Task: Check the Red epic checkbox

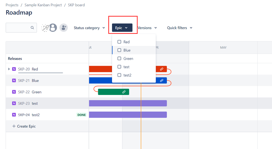Action: tap(119, 42)
